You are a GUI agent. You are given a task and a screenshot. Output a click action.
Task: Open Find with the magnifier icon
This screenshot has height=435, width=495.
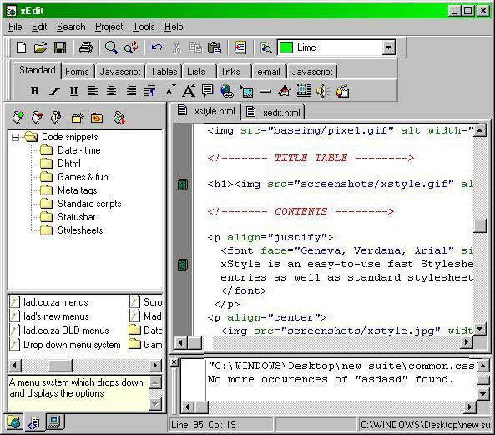tap(111, 48)
